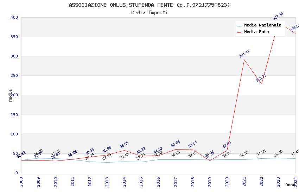Click the 350 y-axis tick label
Screen dimensions: 299x194
tap(14, 37)
